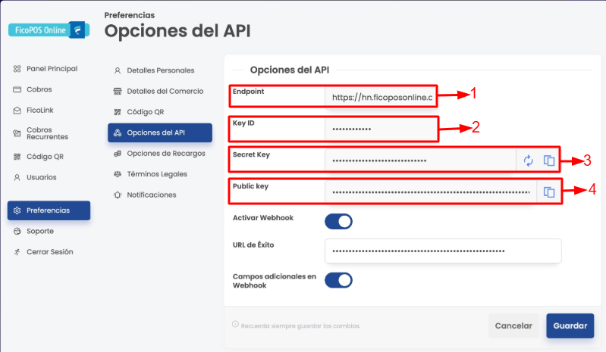This screenshot has width=606, height=352.
Task: Click the Cerrar Sesión running-person icon
Action: click(17, 252)
